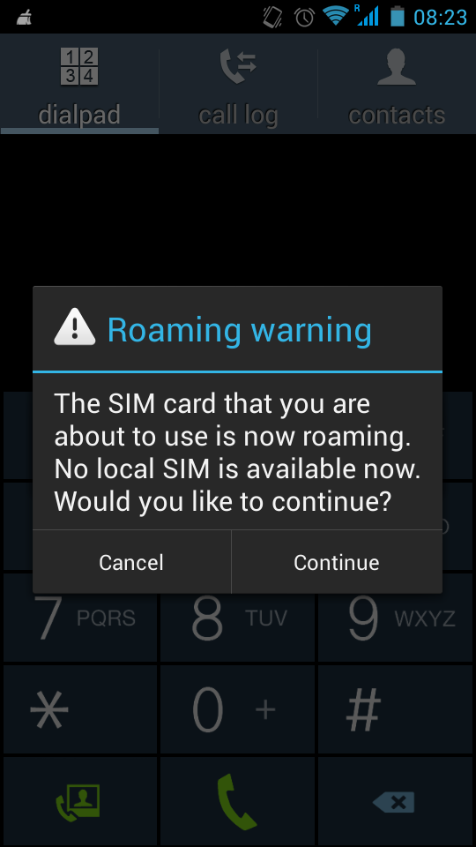Tap the 7 PQRS key
This screenshot has height=847, width=476.
(x=80, y=618)
